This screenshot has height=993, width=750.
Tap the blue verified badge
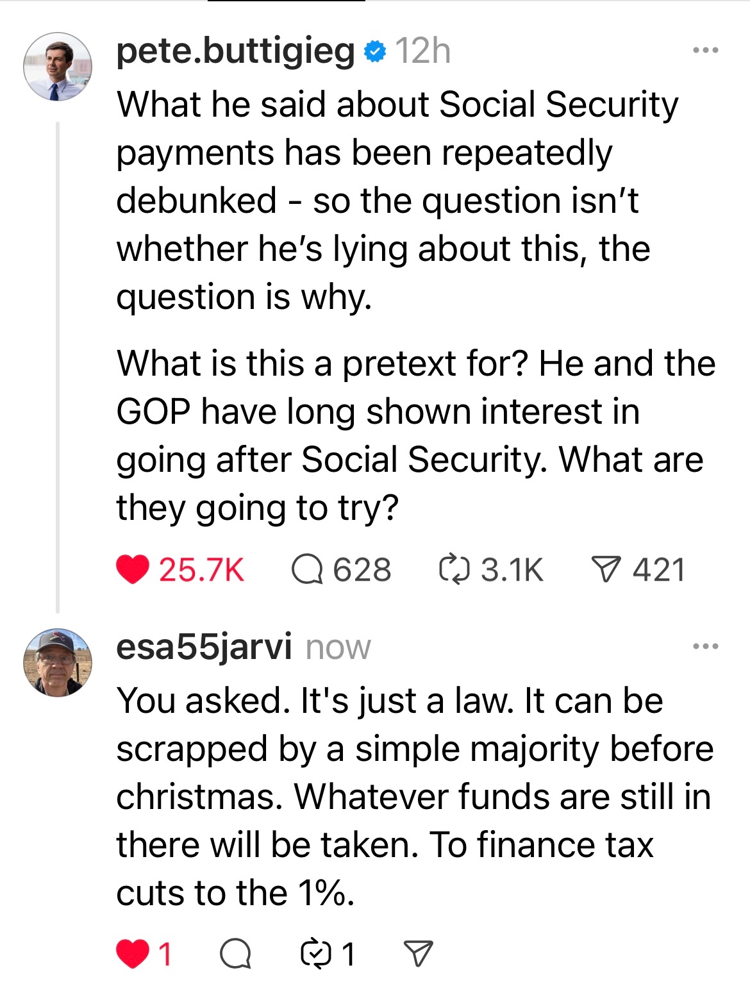coord(375,51)
